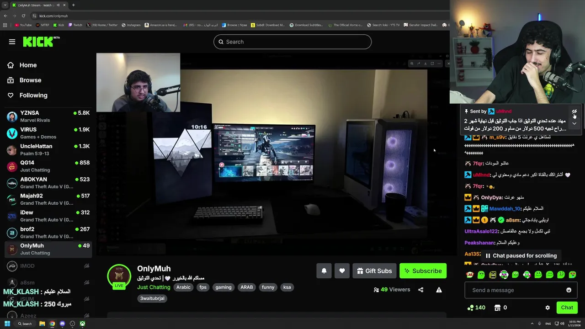Open Discord from the taskbar
Viewport: 585px width, 329px height.
click(62, 324)
